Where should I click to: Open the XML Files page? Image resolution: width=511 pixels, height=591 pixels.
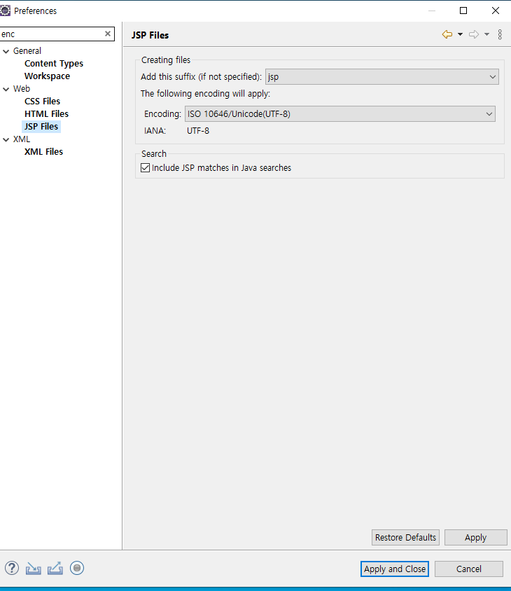pyautogui.click(x=43, y=151)
